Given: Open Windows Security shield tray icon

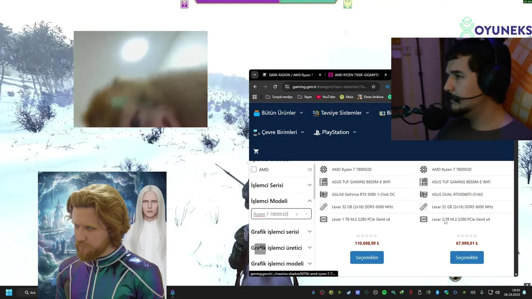Looking at the screenshot, I should click(446, 292).
